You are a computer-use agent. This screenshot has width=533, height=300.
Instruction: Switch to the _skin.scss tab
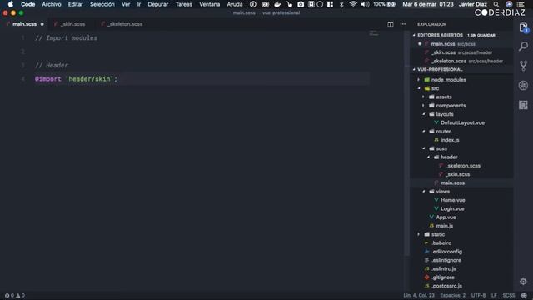(72, 24)
